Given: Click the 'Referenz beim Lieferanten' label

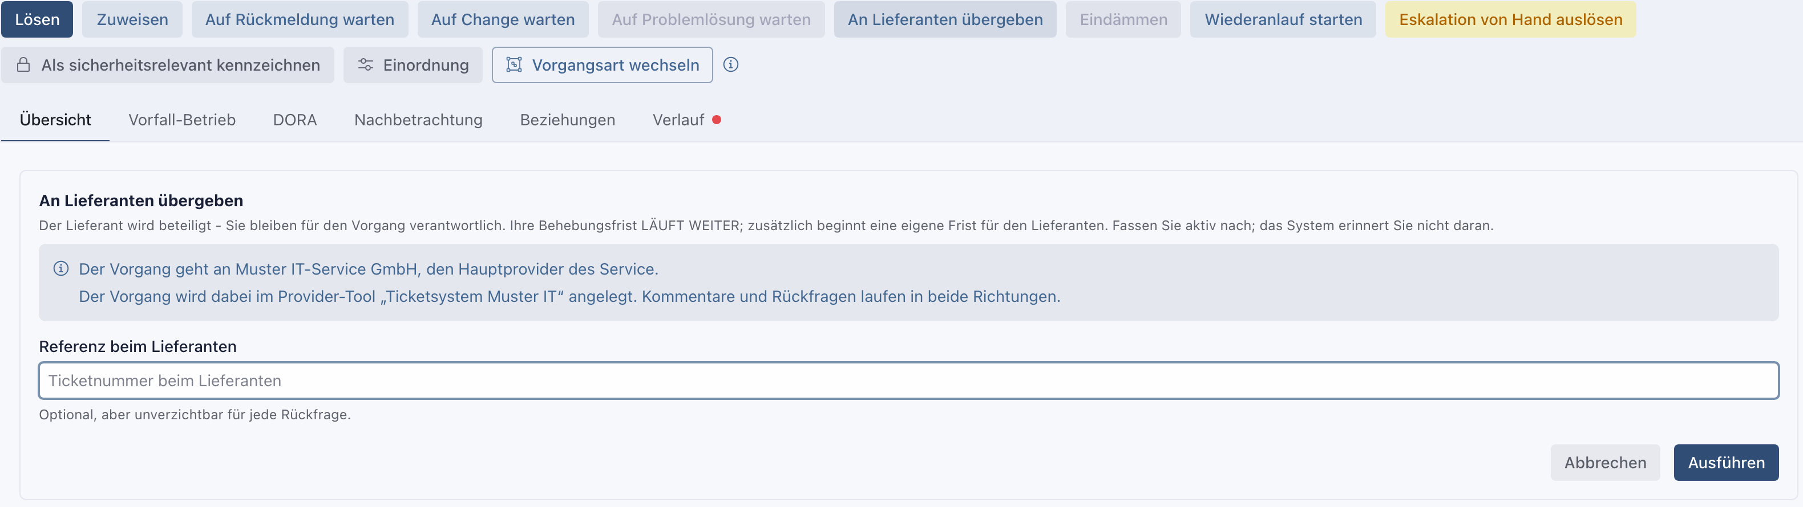Looking at the screenshot, I should coord(138,346).
